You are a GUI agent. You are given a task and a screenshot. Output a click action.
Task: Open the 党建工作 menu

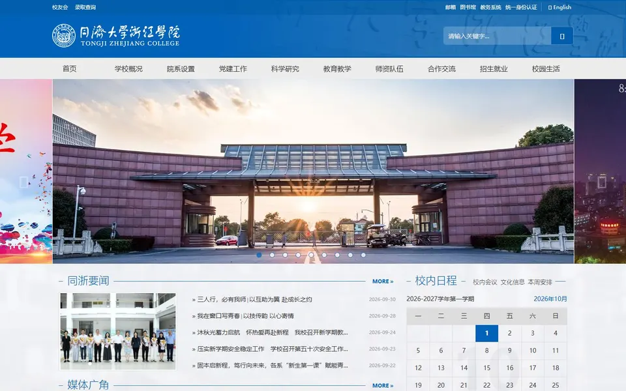click(x=233, y=68)
